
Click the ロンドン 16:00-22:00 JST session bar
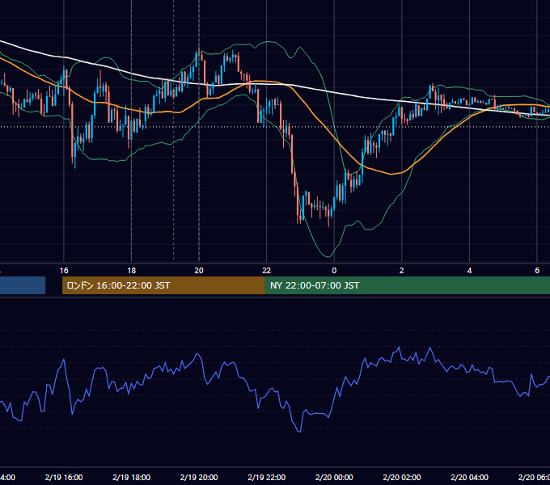coord(163,285)
